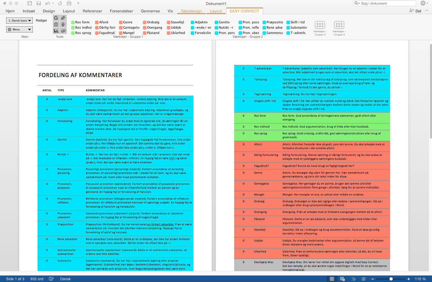
Task: Open the customize quick access toolbar arrow
Action: click(x=78, y=3)
